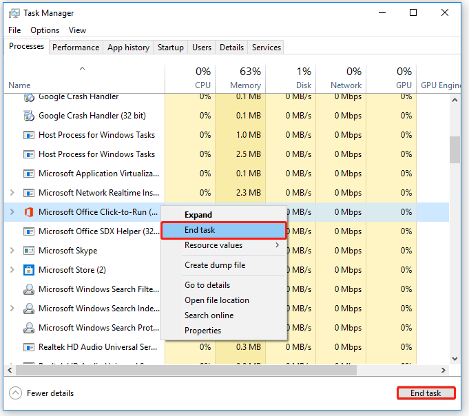Viewport: 469px width, 416px height.
Task: Click the End task button at bottom right
Action: (x=426, y=393)
